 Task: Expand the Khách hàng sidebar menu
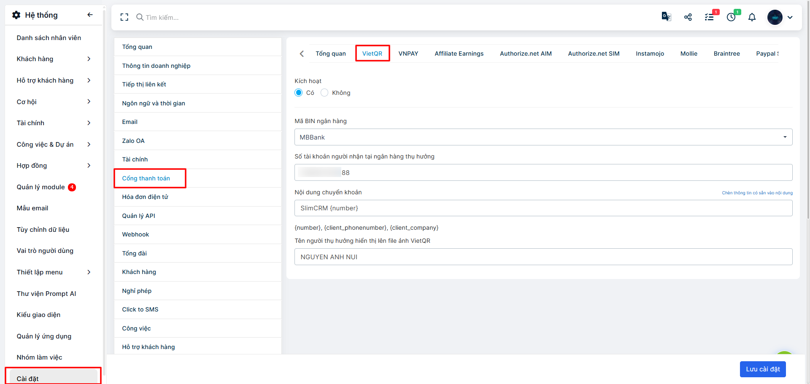click(x=53, y=59)
